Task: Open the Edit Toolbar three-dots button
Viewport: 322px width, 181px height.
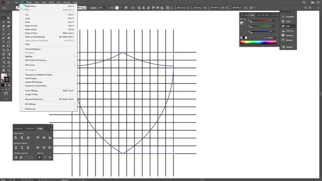Action: (x=6, y=99)
